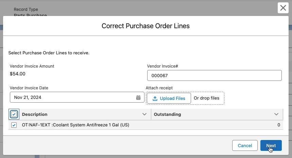Screen dimensions: 292x158
Task: Click the Outstanding column header label
Action: 167,114
